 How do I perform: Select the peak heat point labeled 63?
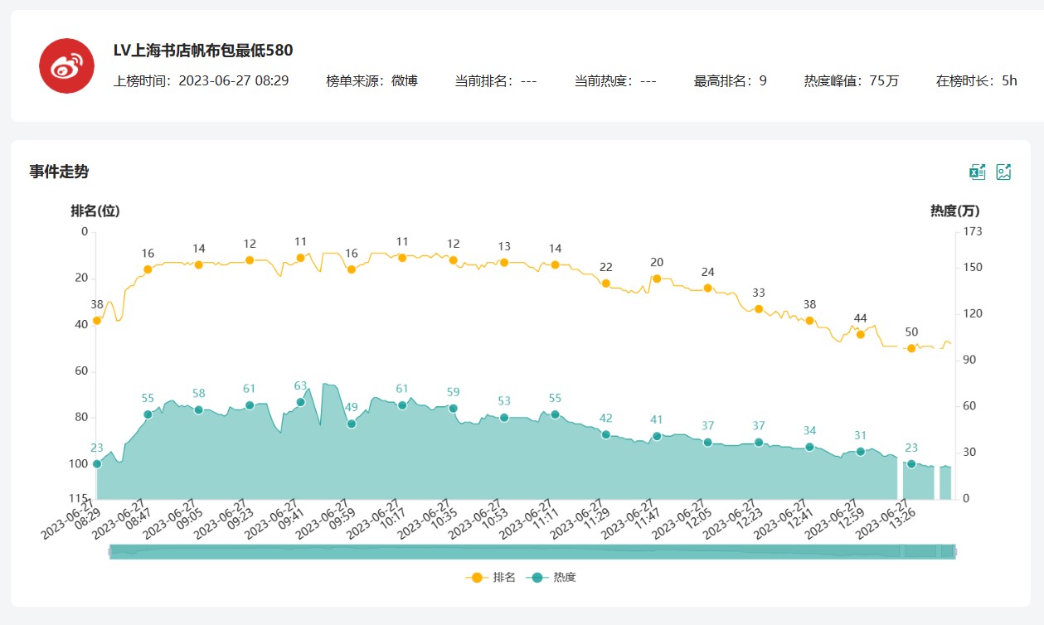tap(301, 402)
